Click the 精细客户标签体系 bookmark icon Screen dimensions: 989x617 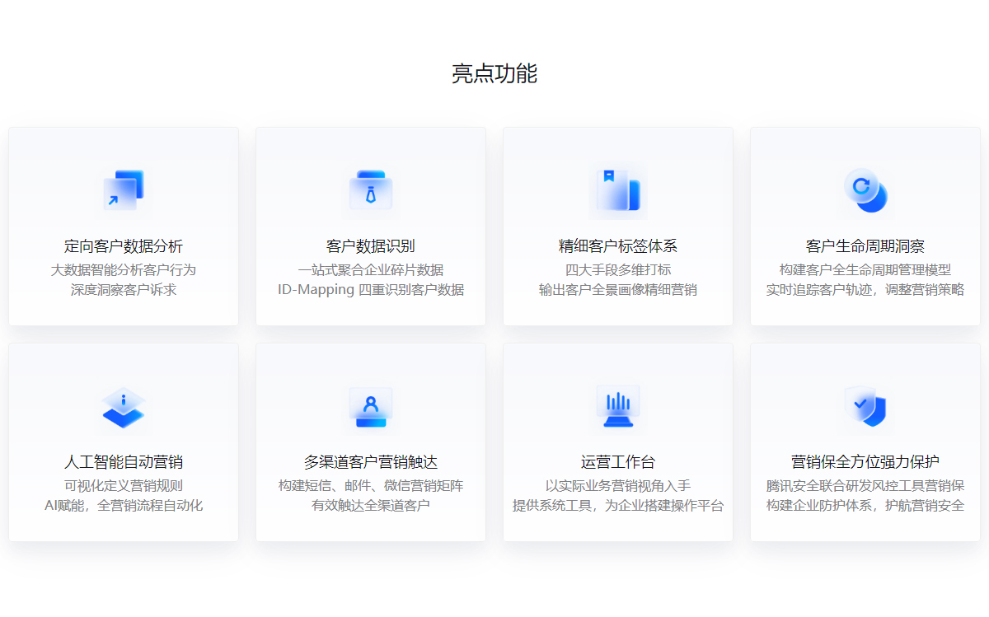click(618, 190)
